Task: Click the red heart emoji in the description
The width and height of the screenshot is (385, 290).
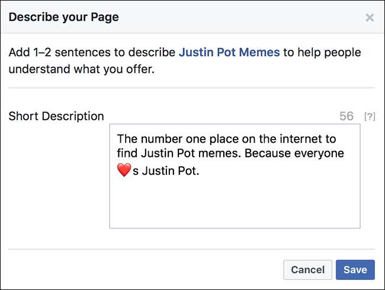Action: 123,171
